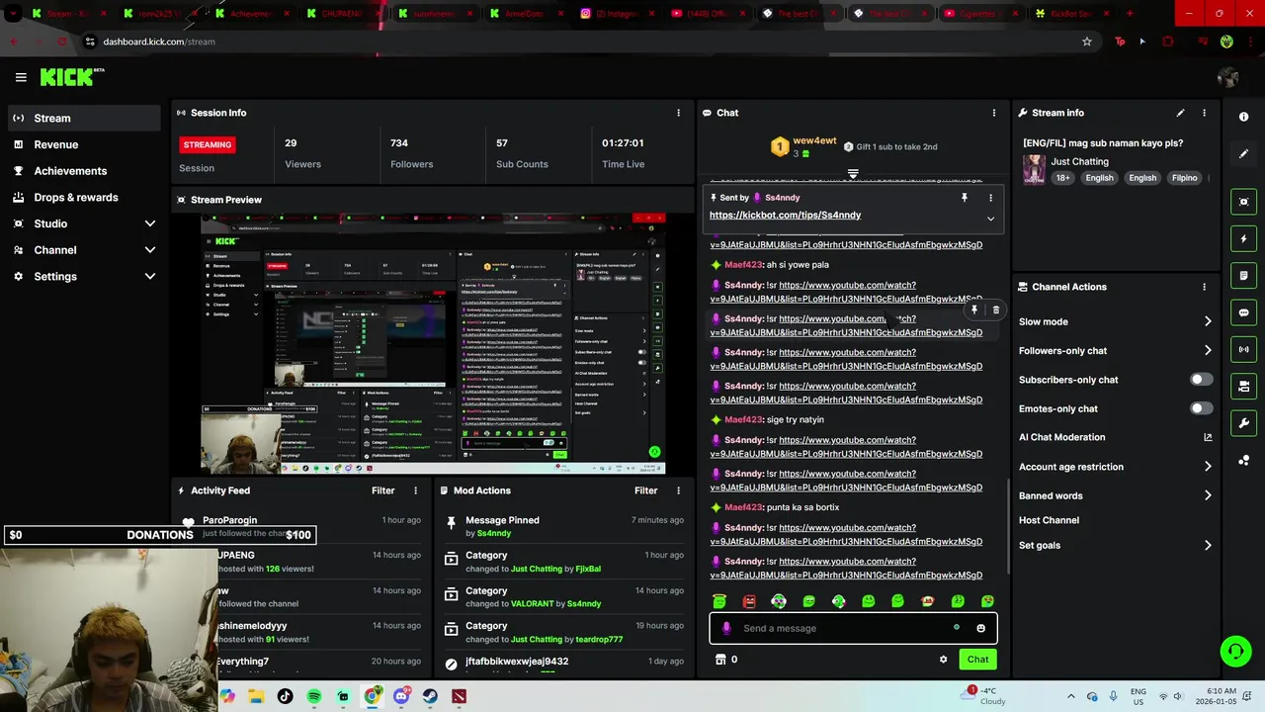The image size is (1265, 712).
Task: Click the lightning activity icon in right rail
Action: (x=1243, y=238)
